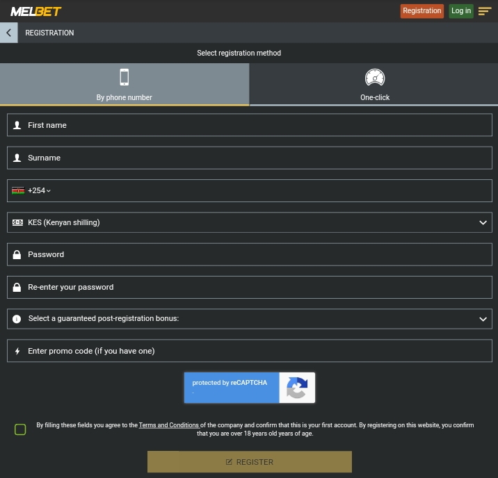This screenshot has height=478, width=498.
Task: Select the By phone number tab
Action: [124, 84]
